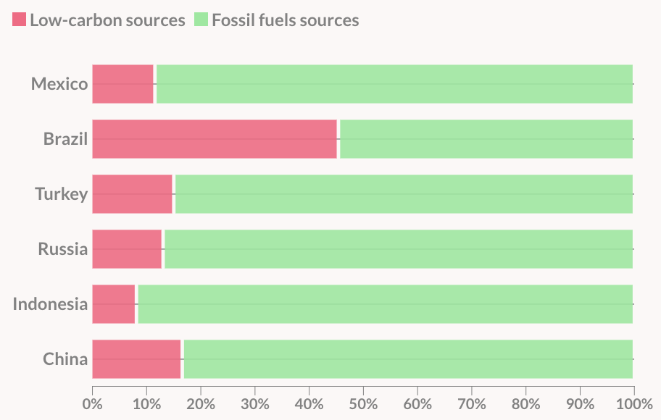This screenshot has width=661, height=420.
Task: Click Russia's green fossil fuels bar
Action: coord(399,249)
